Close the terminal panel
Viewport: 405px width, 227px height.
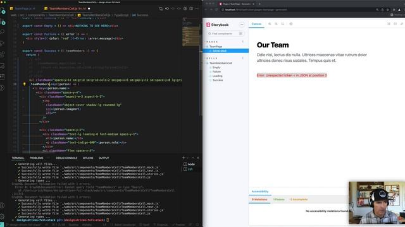point(198,158)
